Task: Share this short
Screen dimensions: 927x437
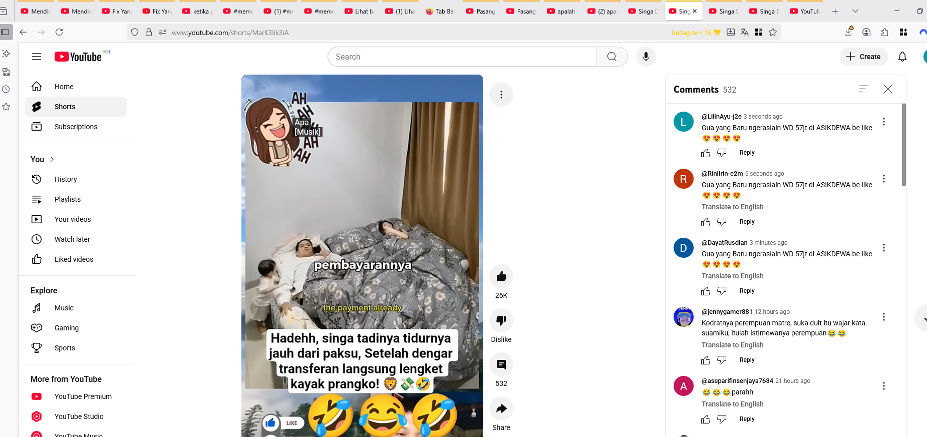Action: point(501,408)
